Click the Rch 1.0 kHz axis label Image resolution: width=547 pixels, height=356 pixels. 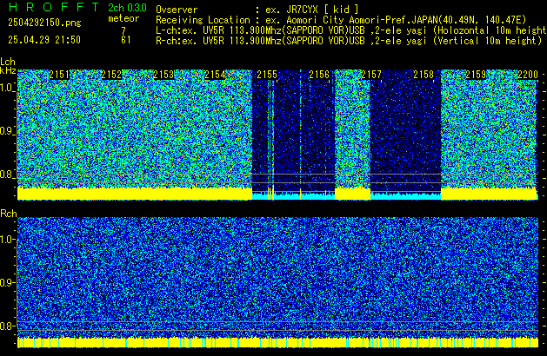pos(7,240)
